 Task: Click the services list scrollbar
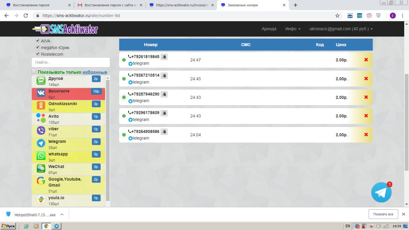coord(108,141)
